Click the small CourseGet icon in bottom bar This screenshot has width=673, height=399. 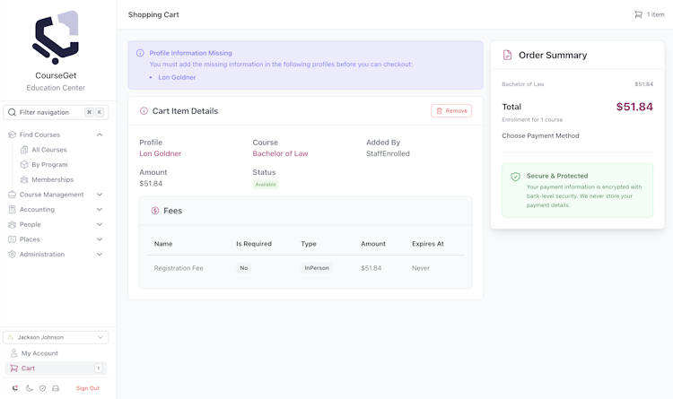tap(15, 388)
